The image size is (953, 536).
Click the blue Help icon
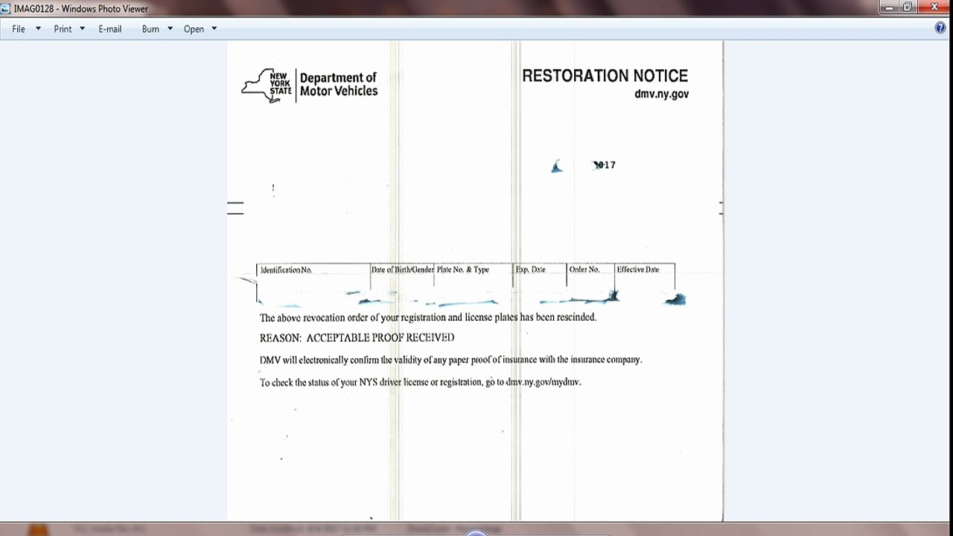[940, 28]
